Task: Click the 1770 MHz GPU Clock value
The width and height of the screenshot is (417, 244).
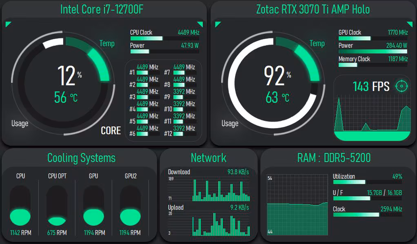Action: click(397, 33)
